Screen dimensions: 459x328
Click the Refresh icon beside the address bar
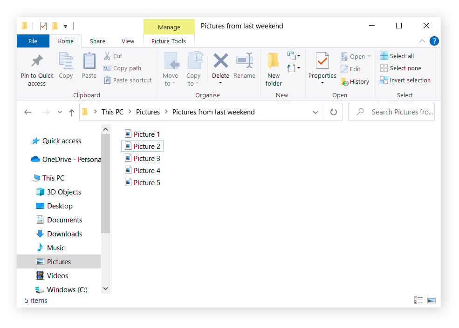[x=334, y=112]
